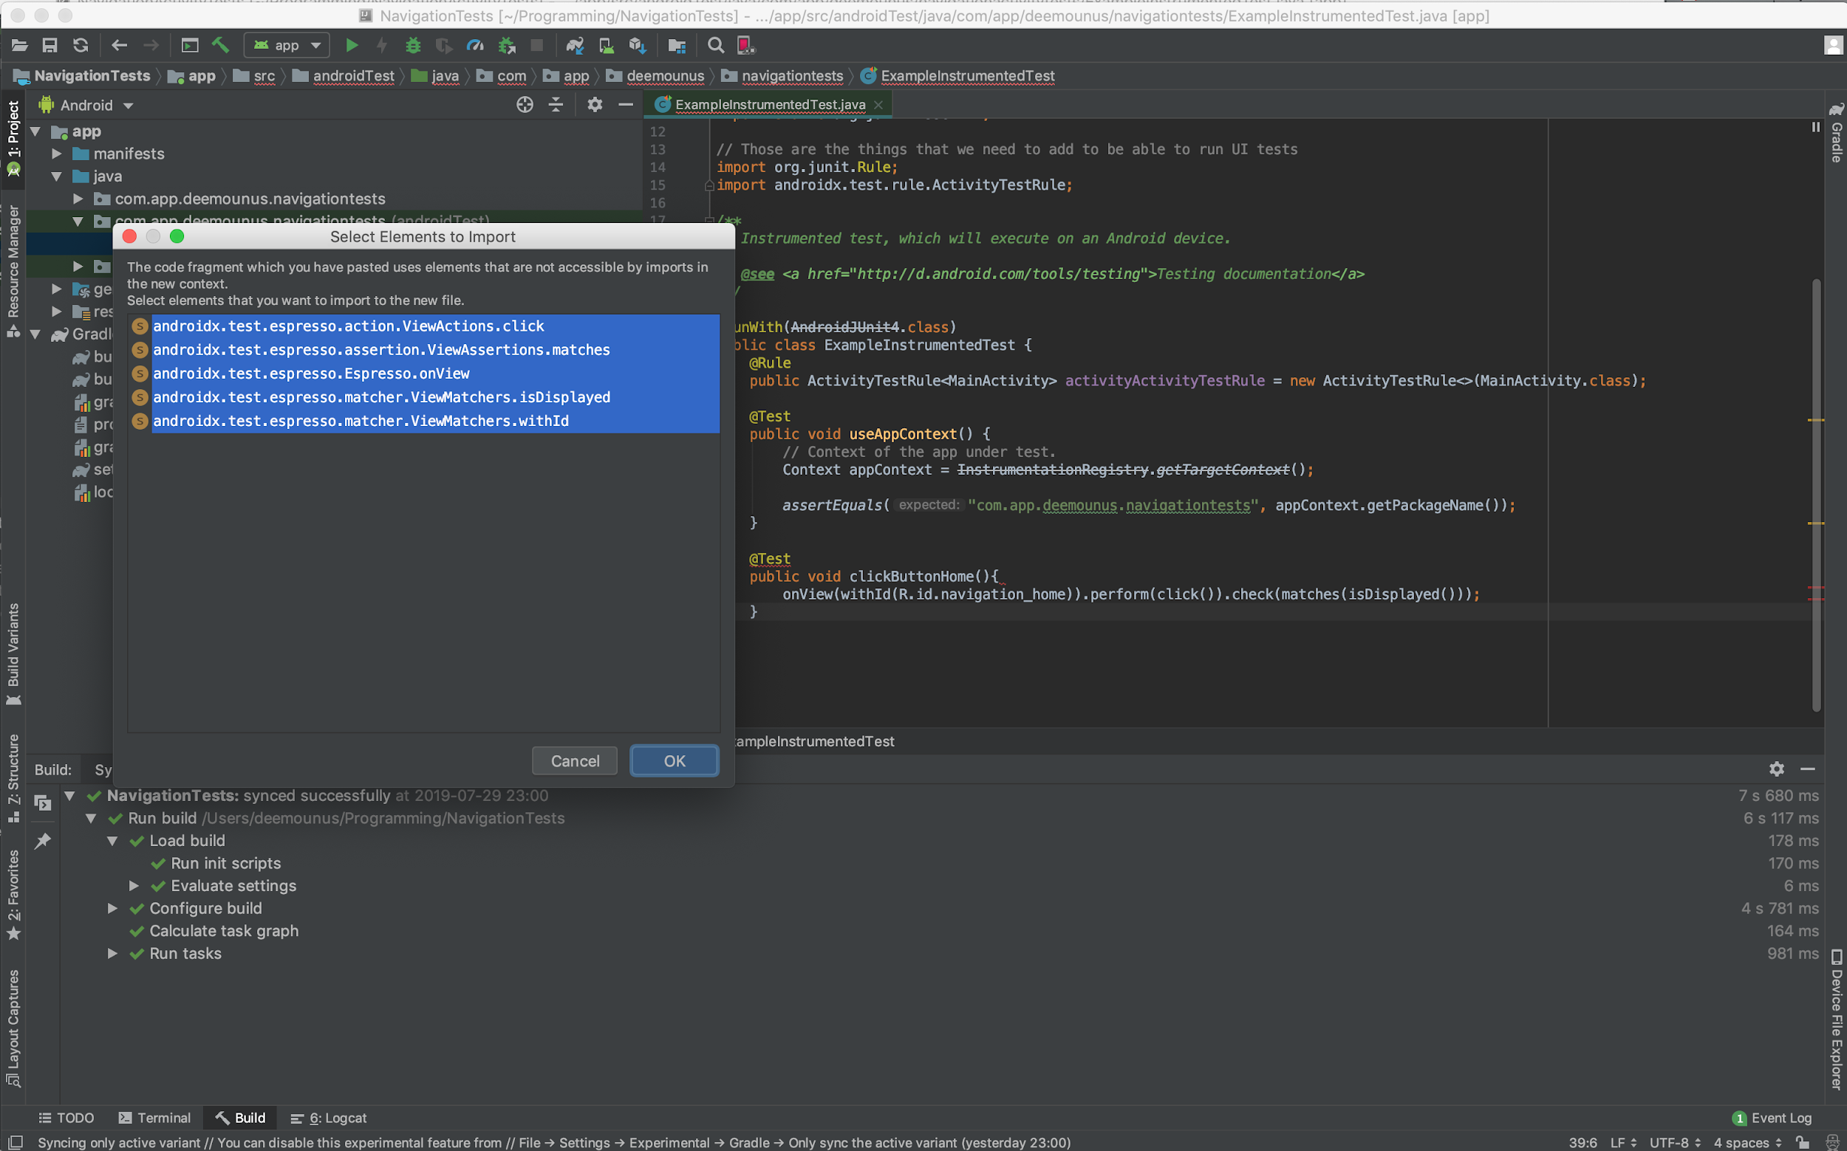Open the Terminal tool window tab

click(154, 1118)
